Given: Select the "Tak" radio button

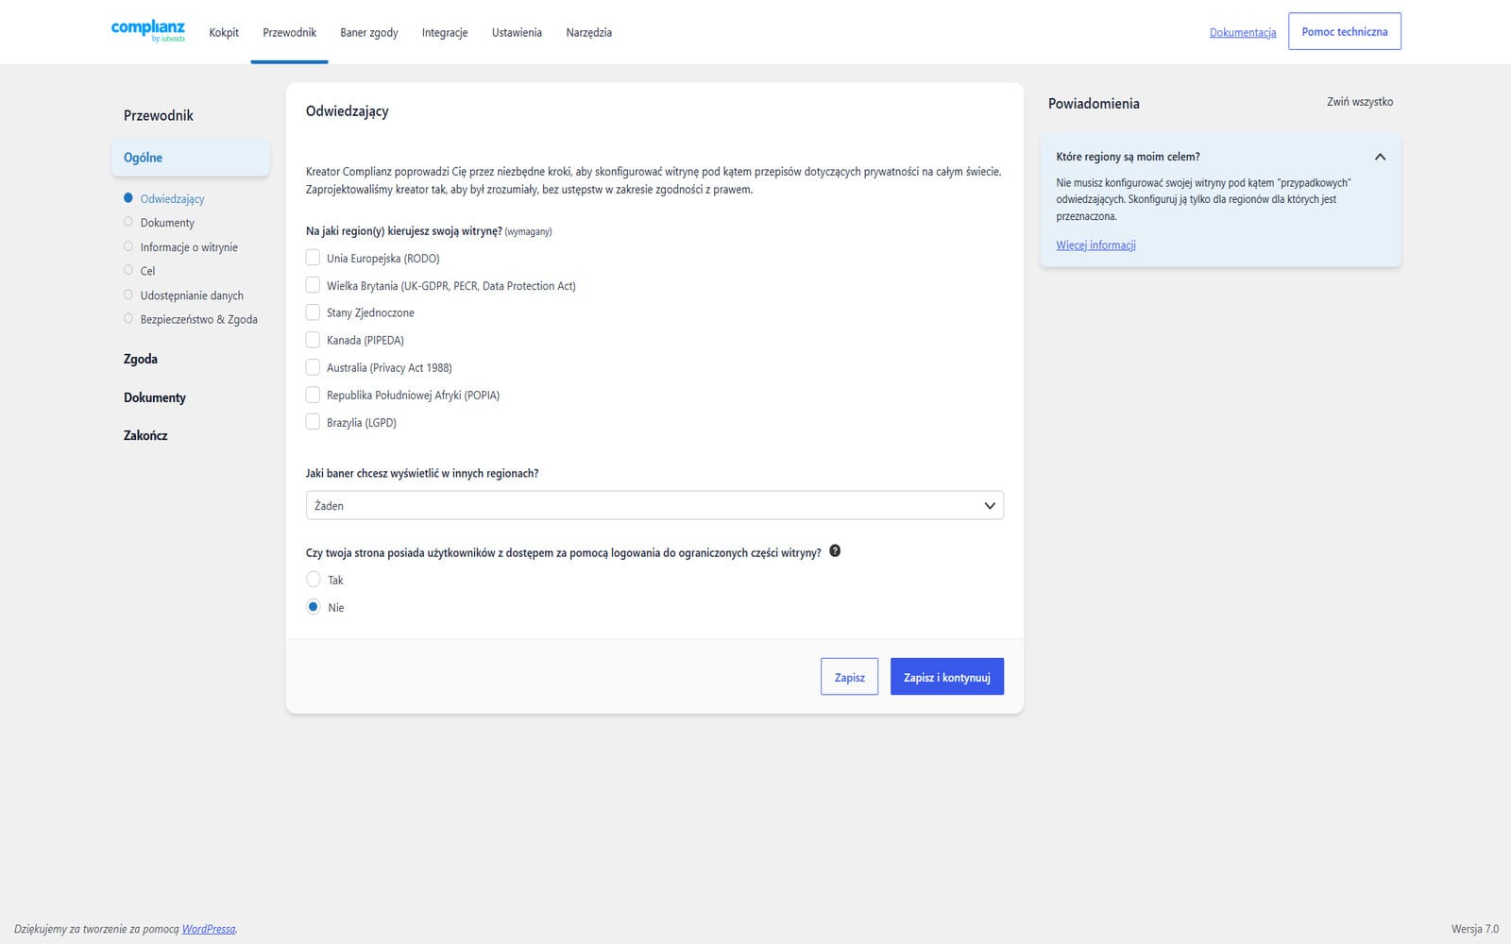Looking at the screenshot, I should [314, 580].
